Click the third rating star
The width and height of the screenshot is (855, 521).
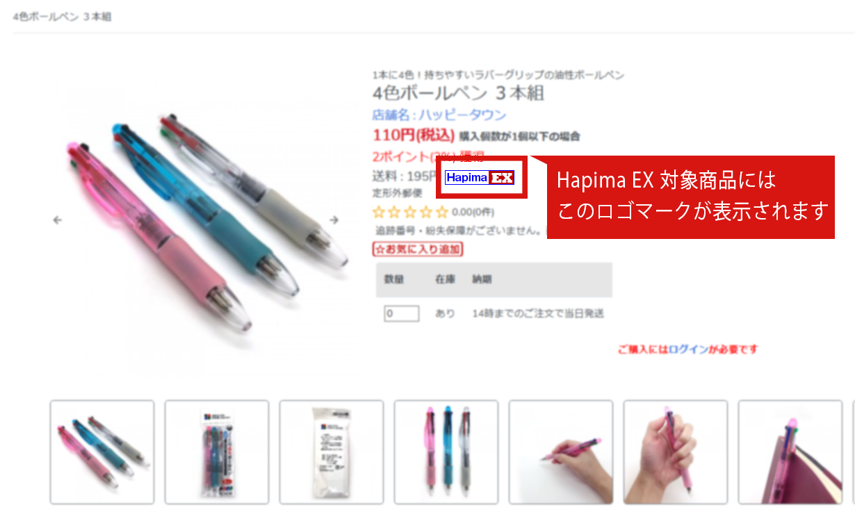click(411, 213)
